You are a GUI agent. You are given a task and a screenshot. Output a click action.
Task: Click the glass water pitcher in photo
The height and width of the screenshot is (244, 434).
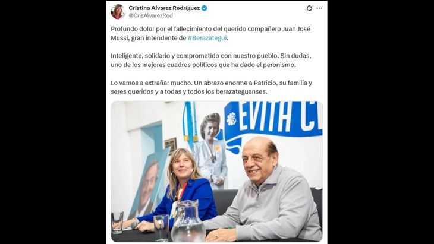(188, 221)
